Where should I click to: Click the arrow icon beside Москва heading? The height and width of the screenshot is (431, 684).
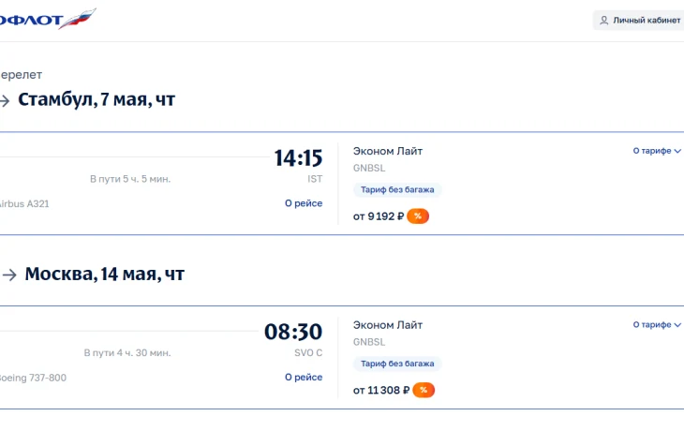pyautogui.click(x=9, y=275)
